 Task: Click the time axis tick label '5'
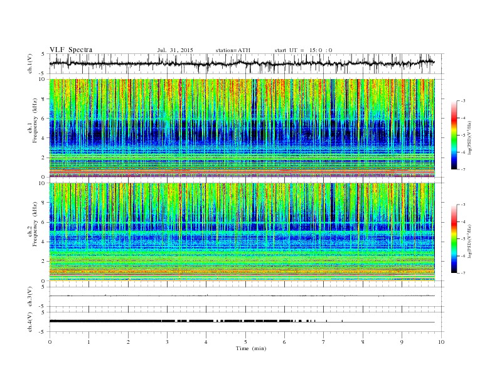(245, 342)
